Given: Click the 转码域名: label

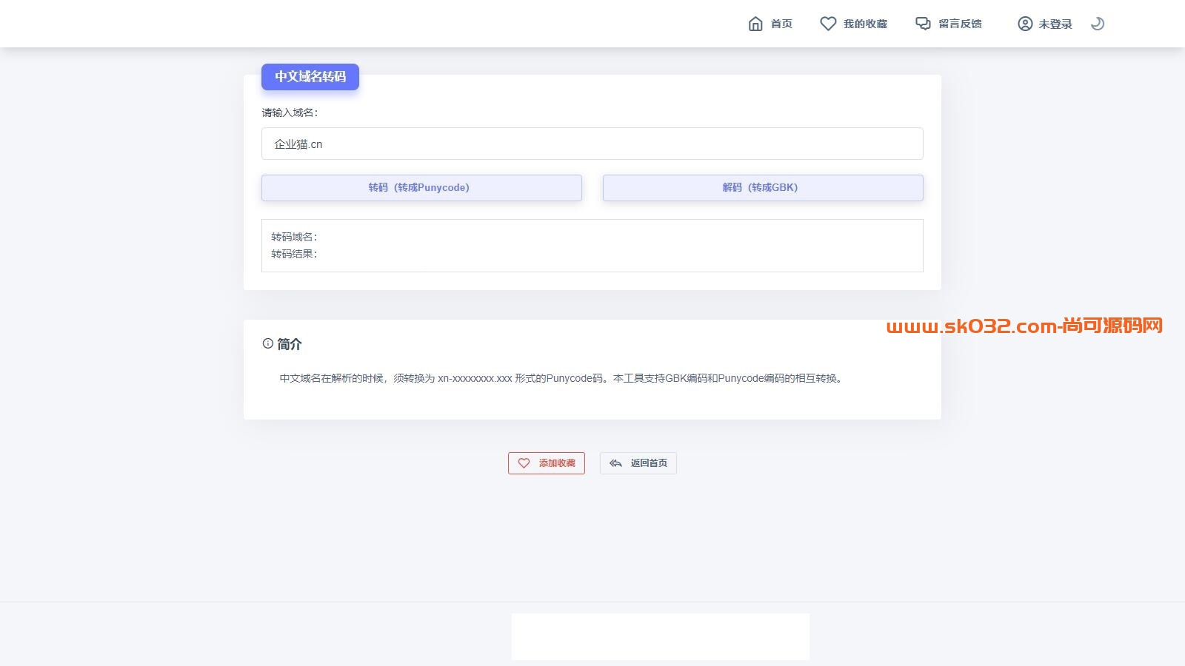Looking at the screenshot, I should pos(294,237).
